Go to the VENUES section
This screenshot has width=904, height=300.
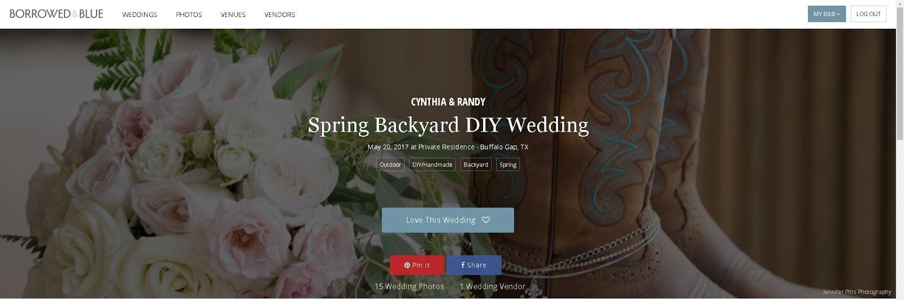[x=233, y=15]
